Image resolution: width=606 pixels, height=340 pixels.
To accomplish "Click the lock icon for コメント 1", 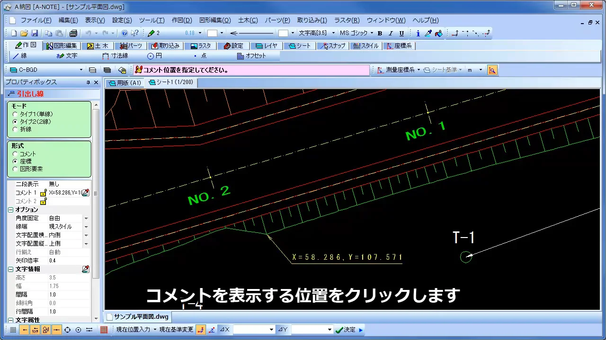I will click(43, 193).
